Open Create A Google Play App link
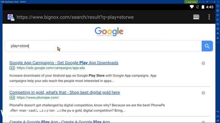 (x=59, y=122)
